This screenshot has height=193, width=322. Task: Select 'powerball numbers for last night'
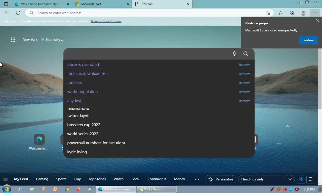coord(96,143)
